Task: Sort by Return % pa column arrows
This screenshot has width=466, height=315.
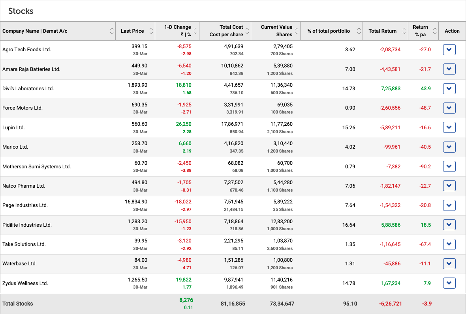Action: 435,31
